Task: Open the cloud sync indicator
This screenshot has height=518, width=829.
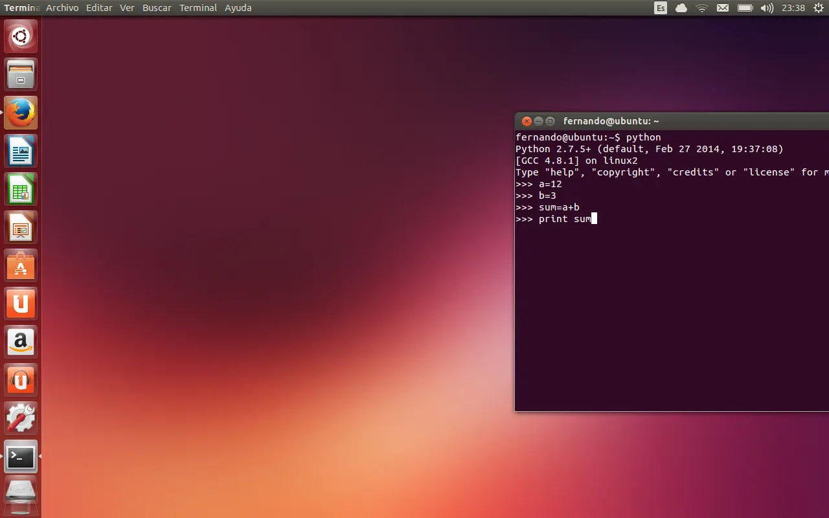Action: 681,8
